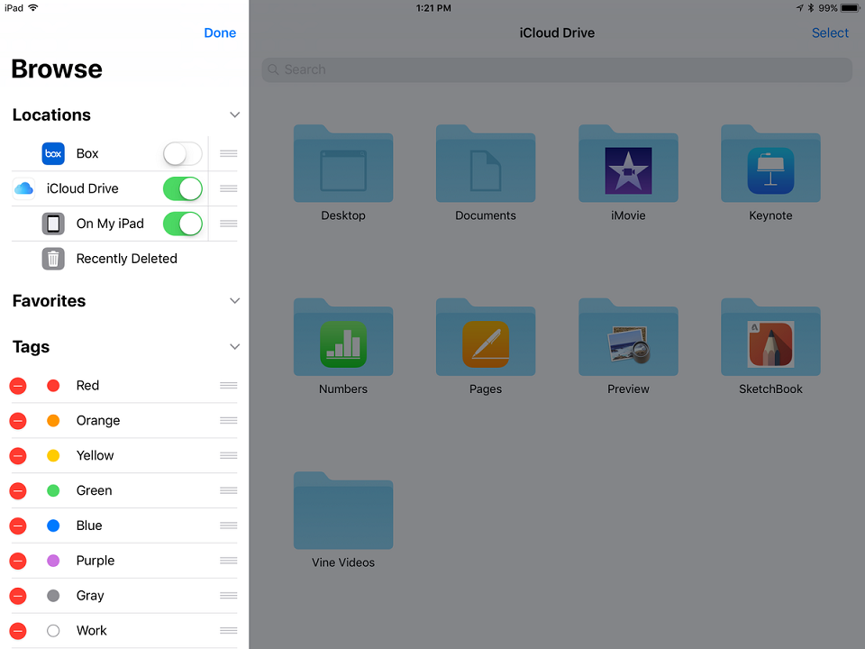Grab the reorder handle for iCloud Drive
Screen dimensions: 865x649
click(x=228, y=188)
